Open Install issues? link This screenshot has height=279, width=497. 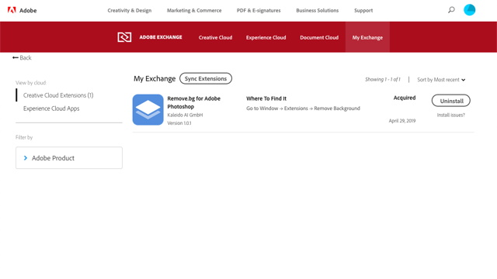(x=451, y=115)
